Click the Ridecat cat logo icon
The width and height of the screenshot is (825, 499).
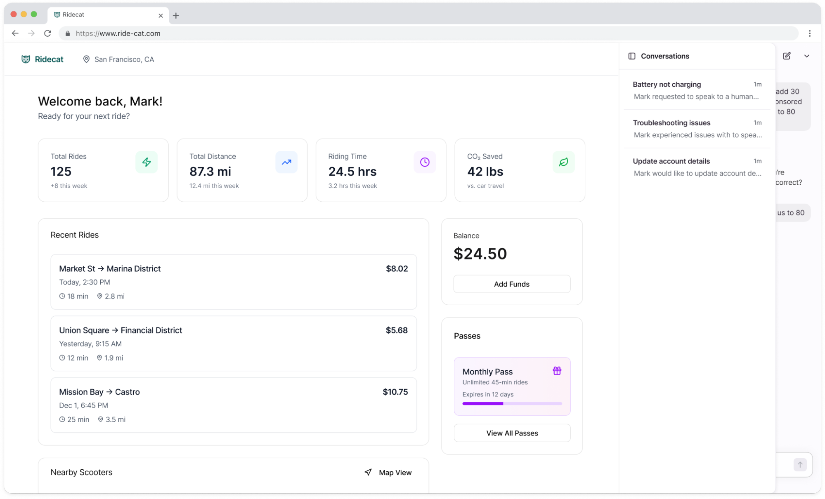[x=26, y=59]
